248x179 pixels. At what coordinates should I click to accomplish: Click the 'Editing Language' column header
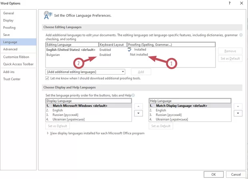[72, 45]
